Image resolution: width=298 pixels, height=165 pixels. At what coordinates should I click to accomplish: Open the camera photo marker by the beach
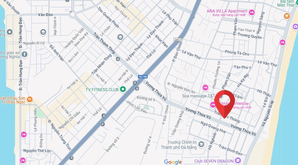[x=295, y=26]
